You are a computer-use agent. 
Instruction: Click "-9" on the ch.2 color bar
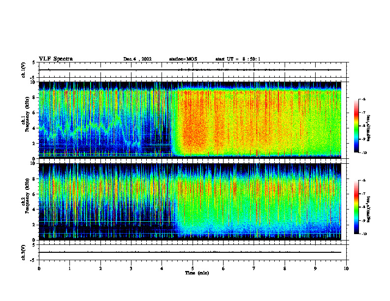pyautogui.click(x=363, y=220)
